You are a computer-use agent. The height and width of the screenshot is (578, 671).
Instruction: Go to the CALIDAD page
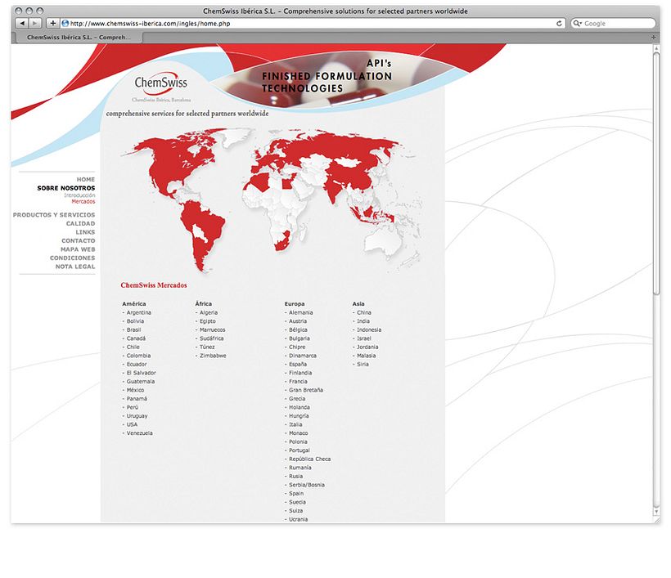[x=80, y=223]
